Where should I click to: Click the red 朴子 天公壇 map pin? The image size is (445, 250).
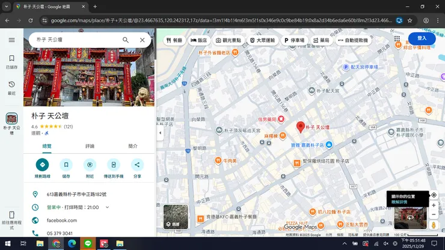(x=301, y=127)
